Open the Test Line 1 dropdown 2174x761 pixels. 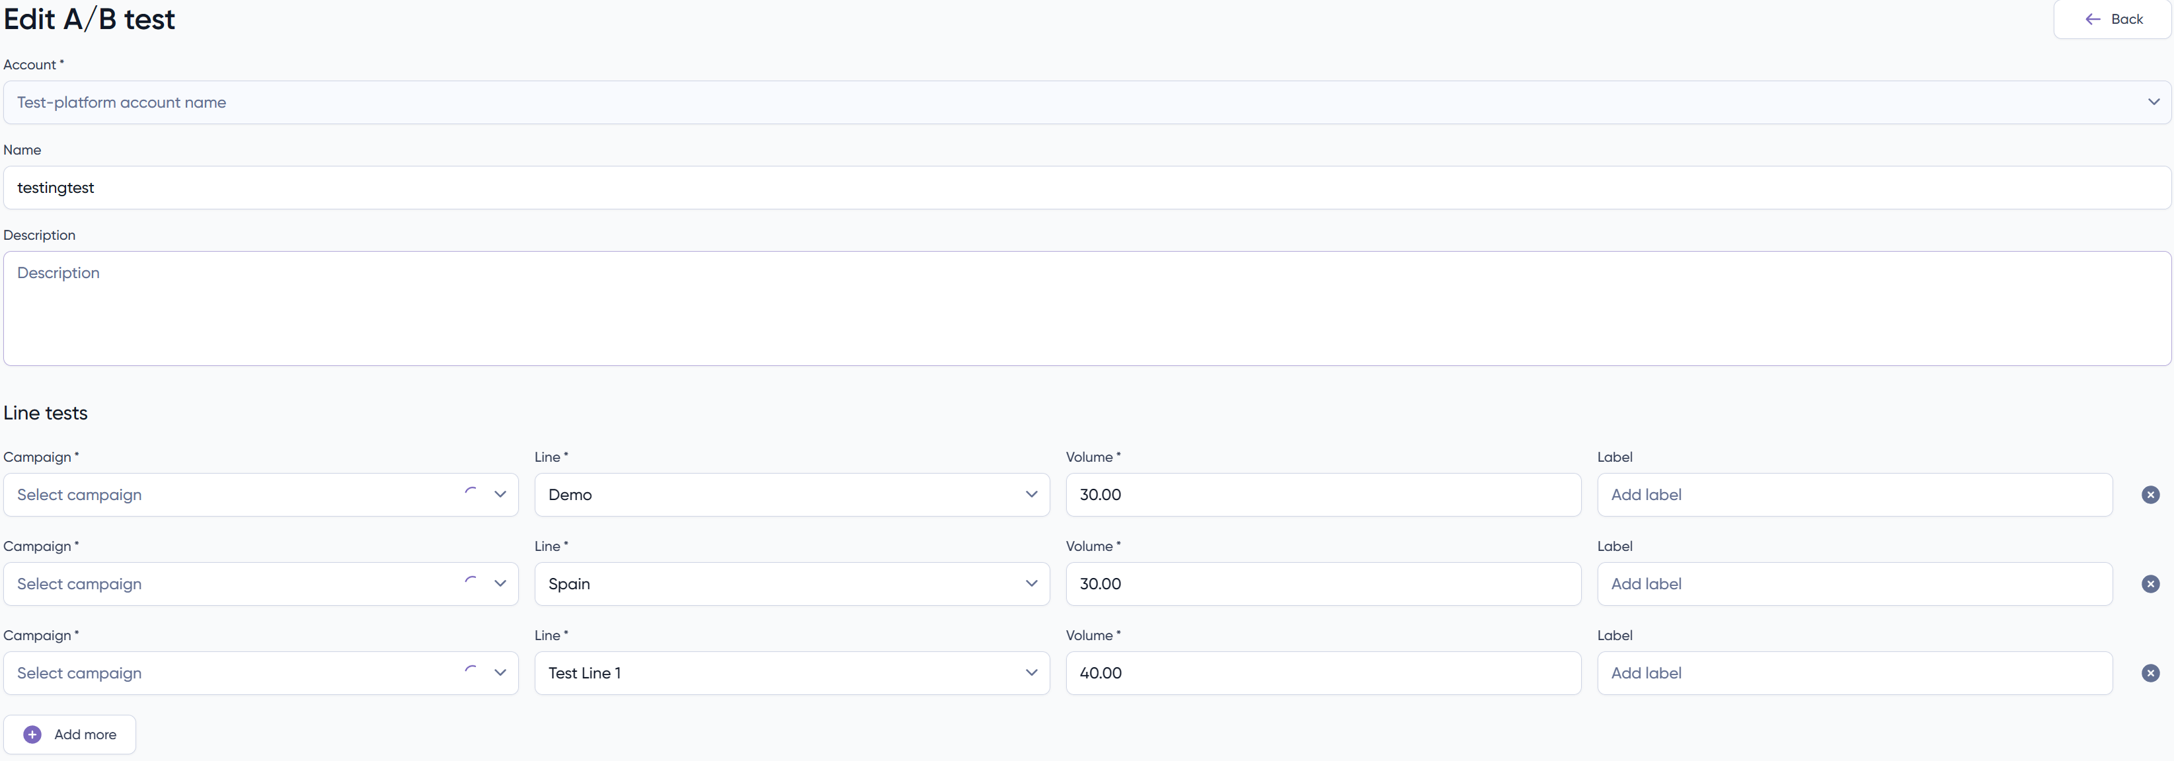(x=791, y=673)
